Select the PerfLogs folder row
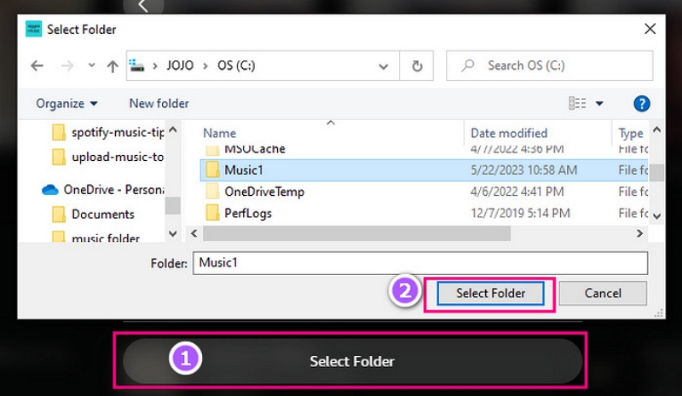The image size is (682, 396). click(x=424, y=213)
